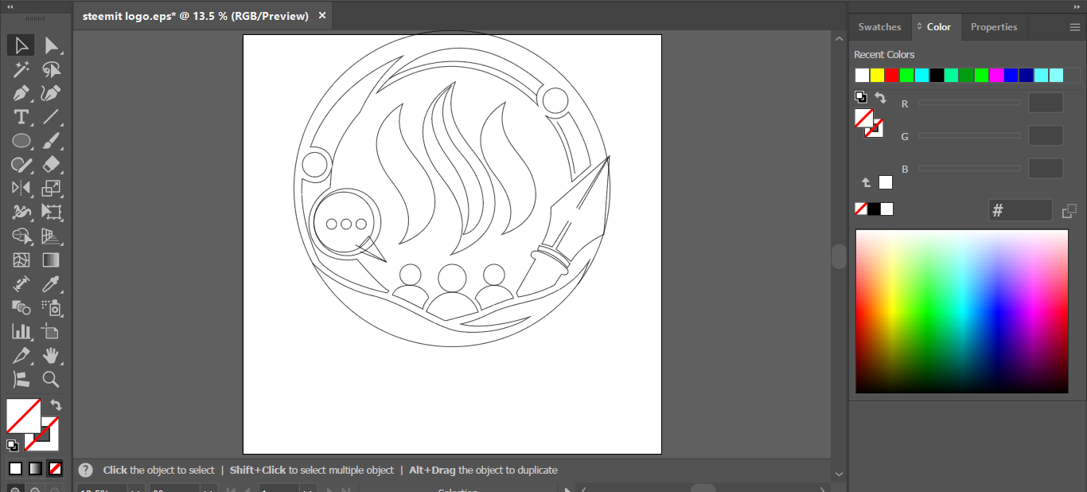Click the vertical canvas scrollbar thumb
1087x492 pixels.
tap(839, 256)
